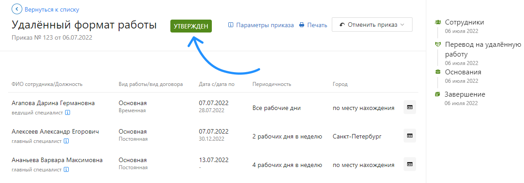Click the 2 рабочих дня в неделю cell
The height and width of the screenshot is (183, 524).
tap(287, 137)
